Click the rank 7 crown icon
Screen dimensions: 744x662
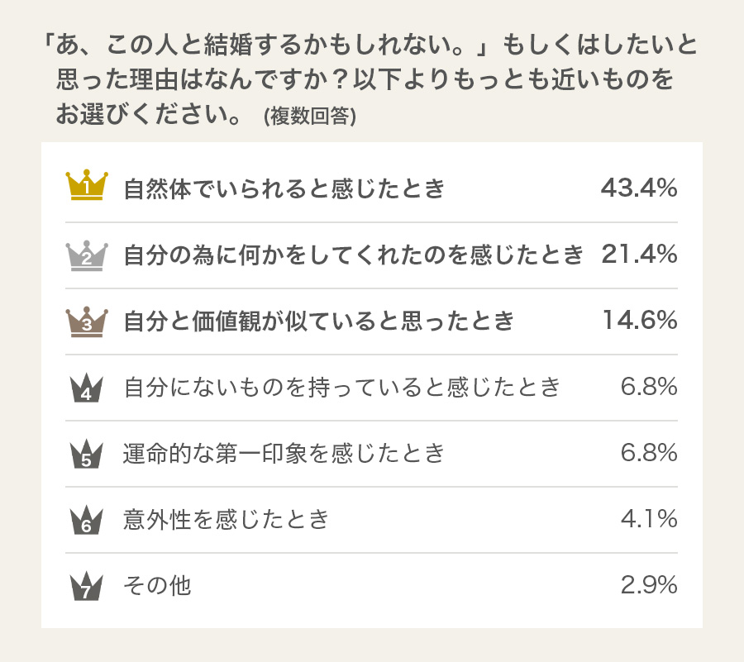(x=86, y=586)
